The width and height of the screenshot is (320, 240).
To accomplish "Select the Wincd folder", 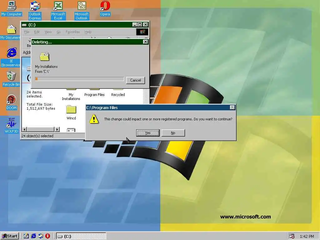I will coord(71,112).
